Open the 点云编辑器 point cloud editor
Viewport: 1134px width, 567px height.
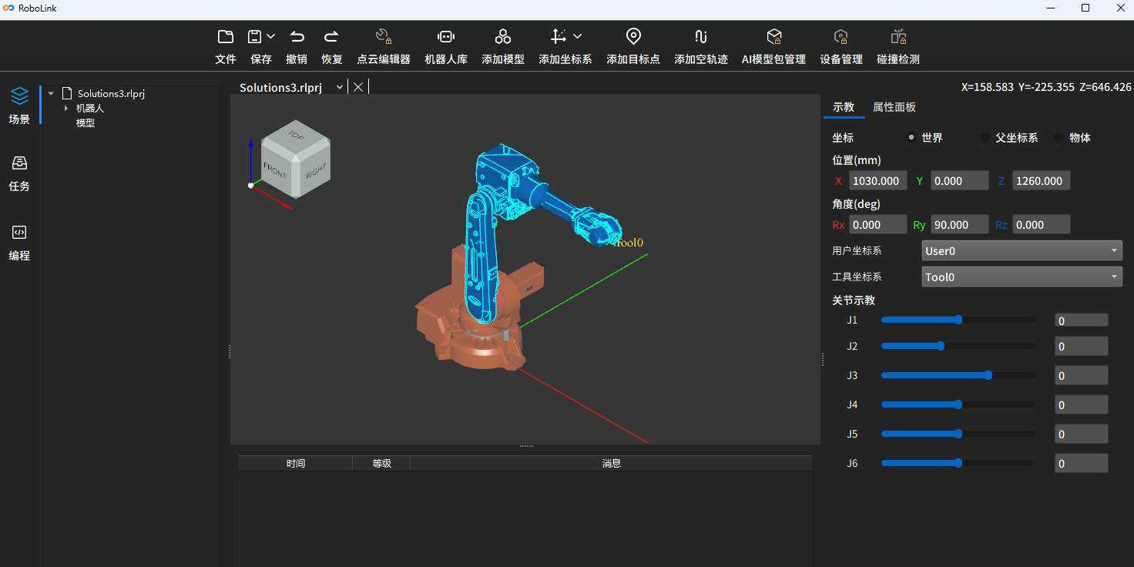(384, 46)
